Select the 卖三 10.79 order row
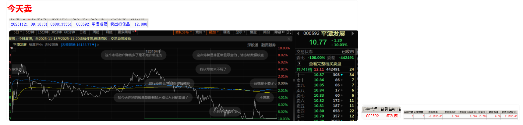This screenshot has height=125, width=523. tap(325, 116)
